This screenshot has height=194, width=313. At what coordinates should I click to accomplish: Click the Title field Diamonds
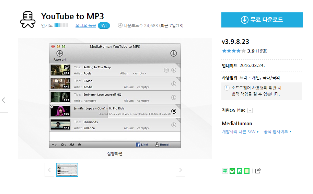pyautogui.click(x=91, y=122)
